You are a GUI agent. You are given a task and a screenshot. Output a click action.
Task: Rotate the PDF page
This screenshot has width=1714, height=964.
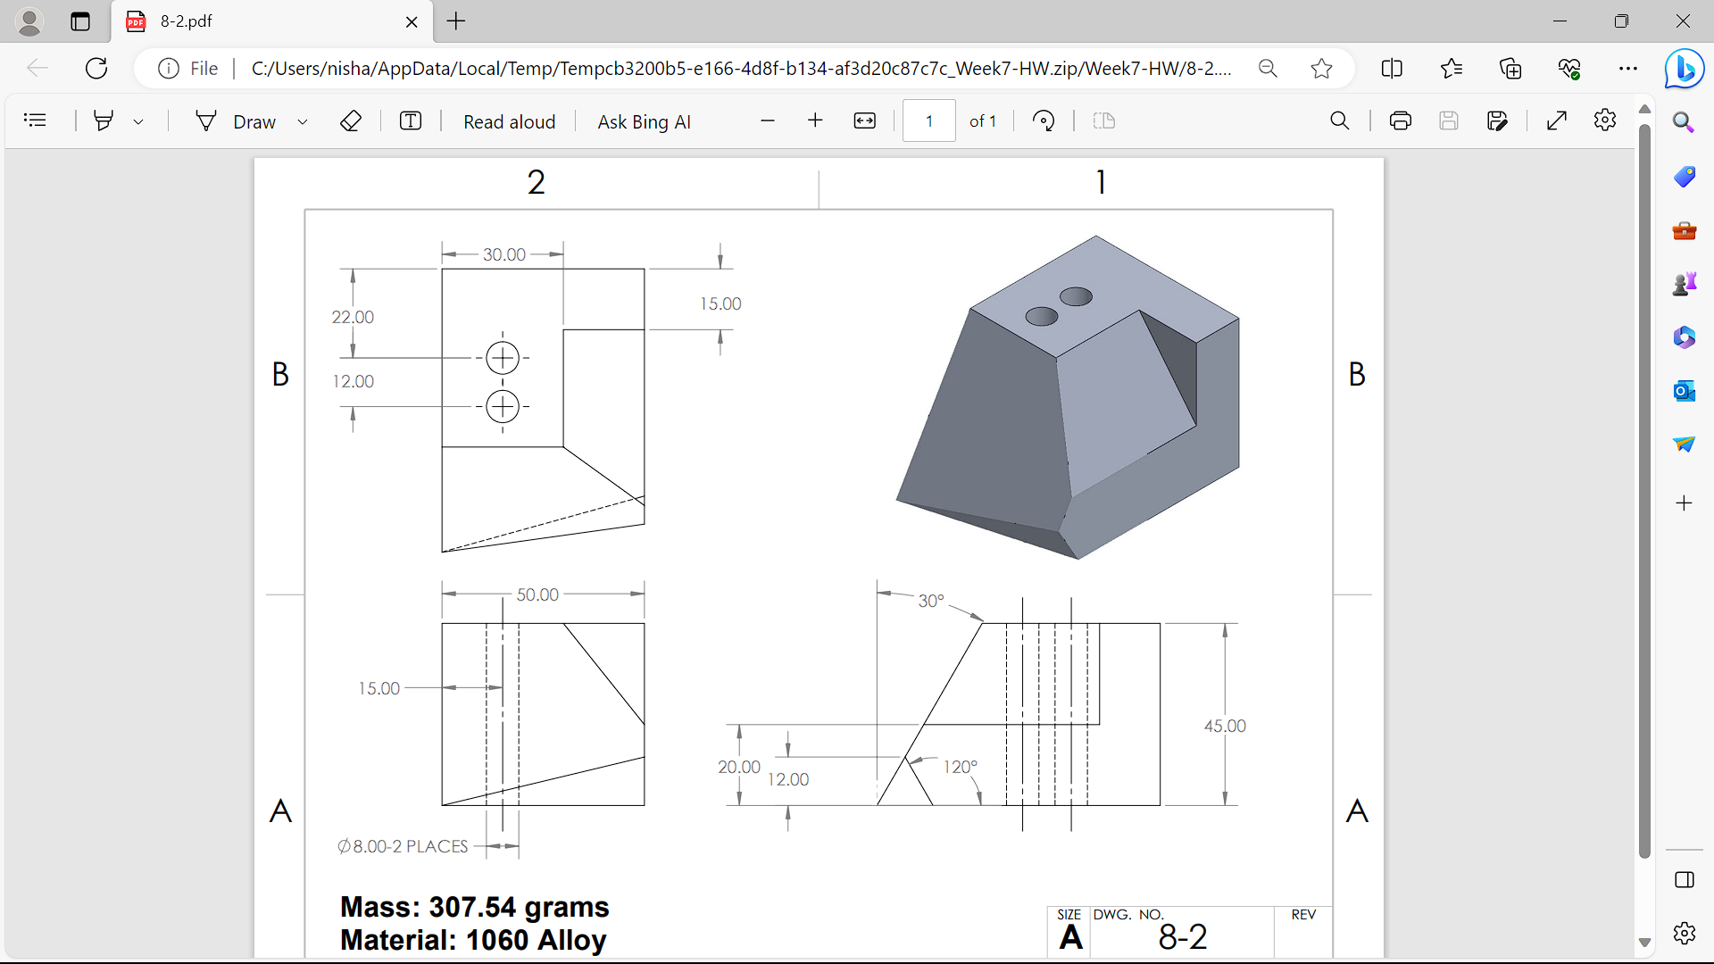1044,120
